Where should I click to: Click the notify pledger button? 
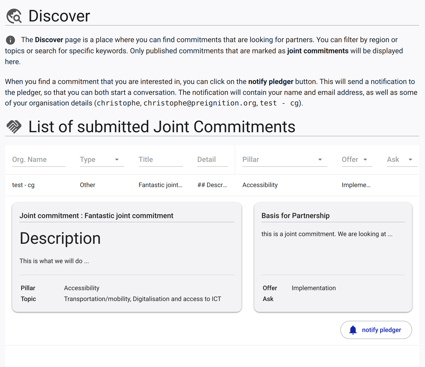coord(376,330)
